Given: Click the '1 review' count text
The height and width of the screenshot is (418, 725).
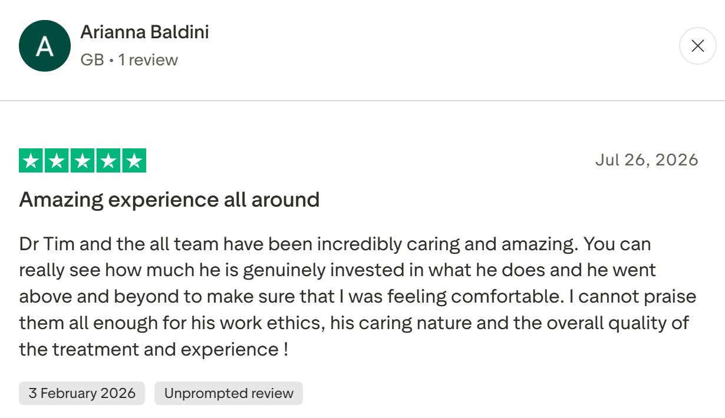Looking at the screenshot, I should (x=148, y=59).
